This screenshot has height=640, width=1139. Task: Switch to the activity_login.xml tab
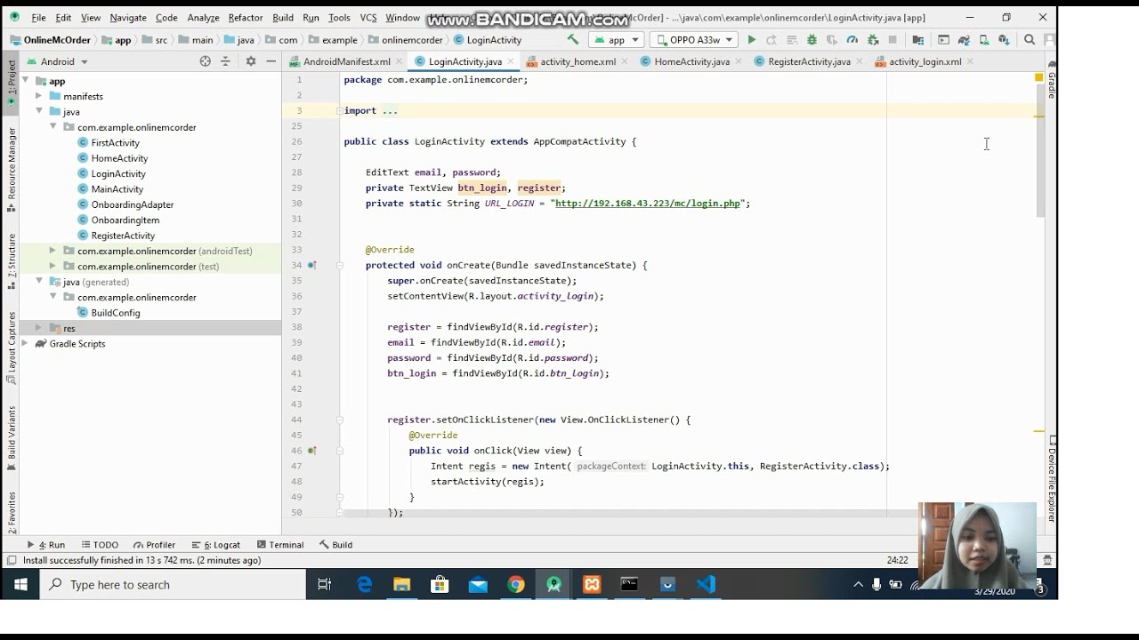[x=925, y=61]
